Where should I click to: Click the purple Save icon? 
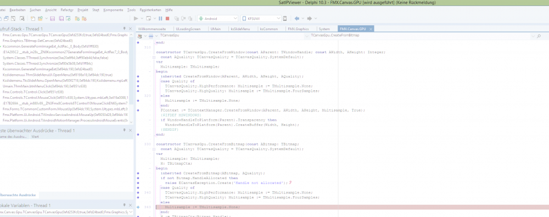[53, 18]
